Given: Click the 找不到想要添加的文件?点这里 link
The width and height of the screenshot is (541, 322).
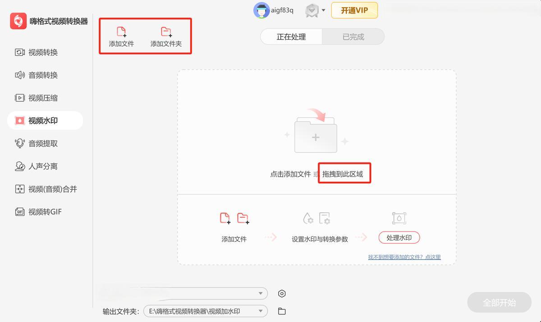Looking at the screenshot, I should click(404, 257).
